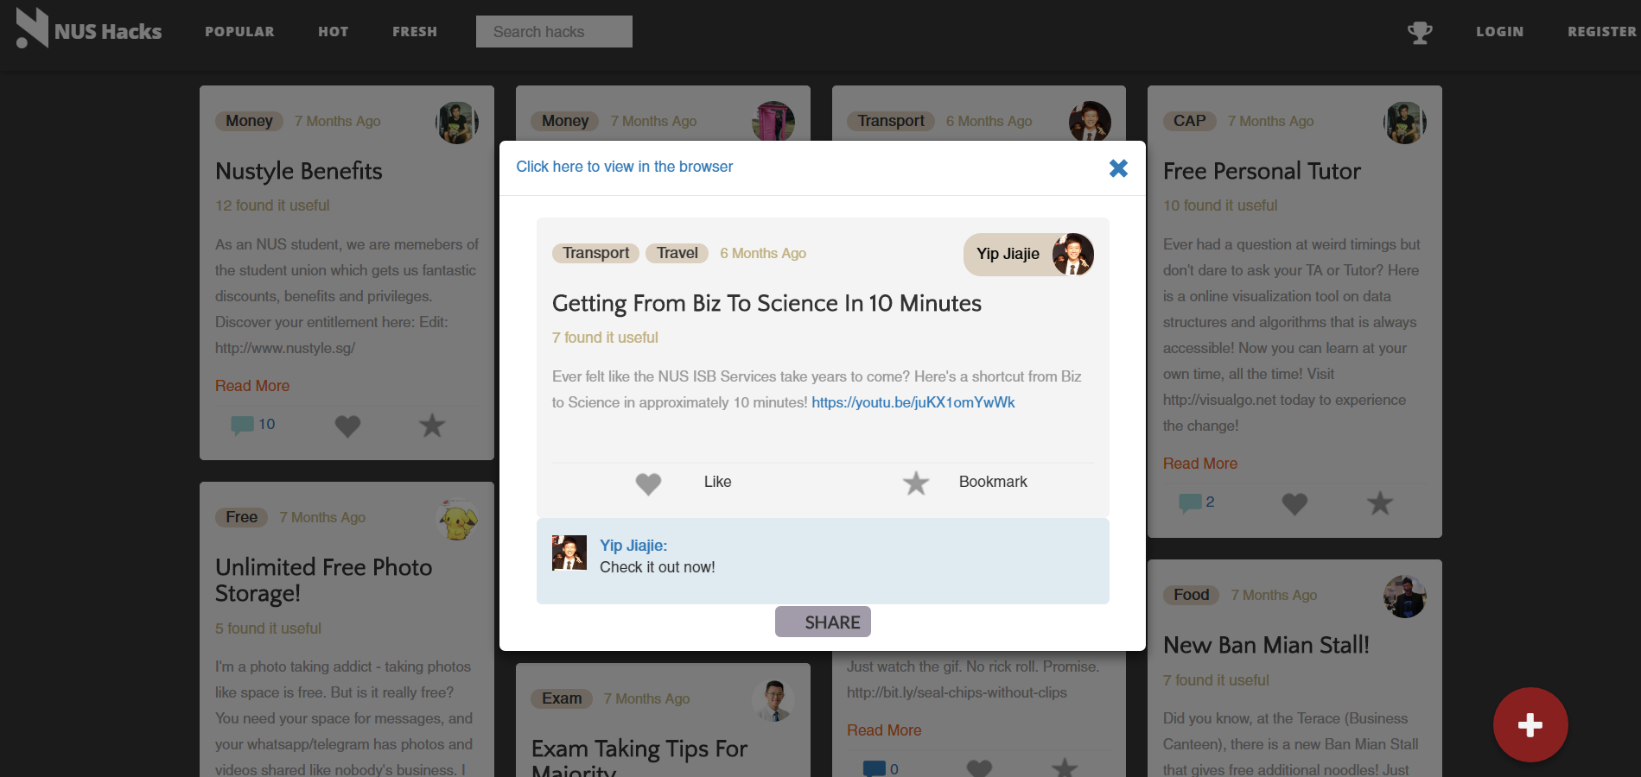Switch to the Fresh tab
The image size is (1641, 777).
415,32
